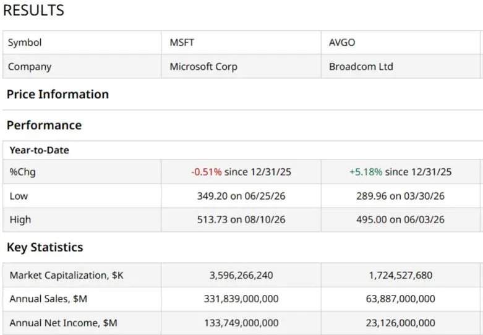Select the Symbol row label
This screenshot has width=483, height=335.
tap(25, 43)
